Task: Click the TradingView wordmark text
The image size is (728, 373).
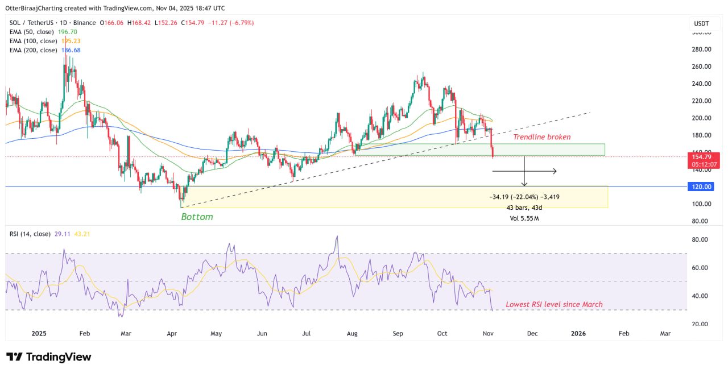Action: pyautogui.click(x=59, y=357)
